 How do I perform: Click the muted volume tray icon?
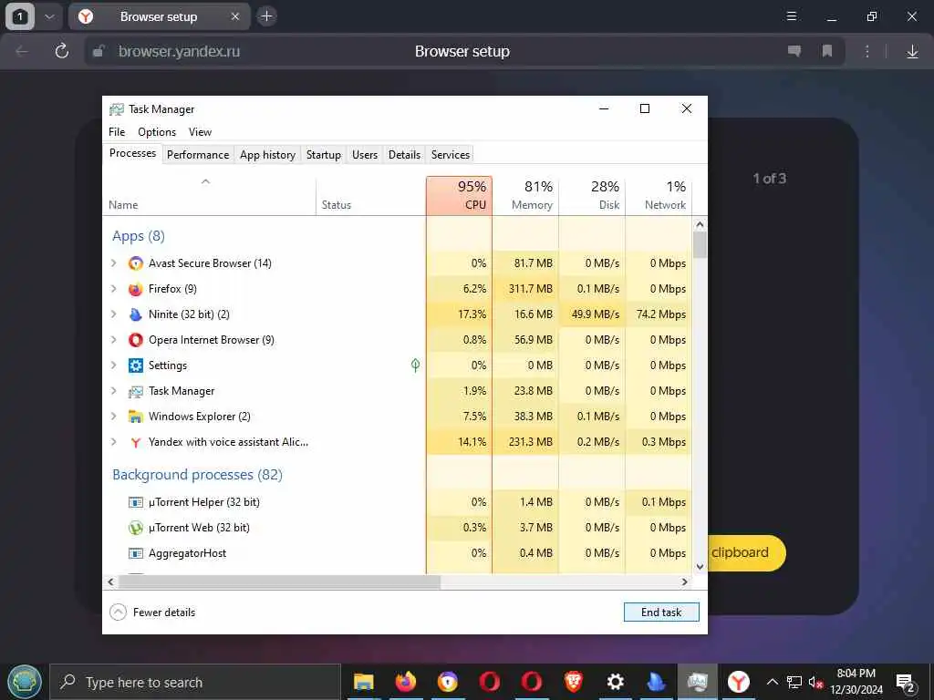coord(815,682)
